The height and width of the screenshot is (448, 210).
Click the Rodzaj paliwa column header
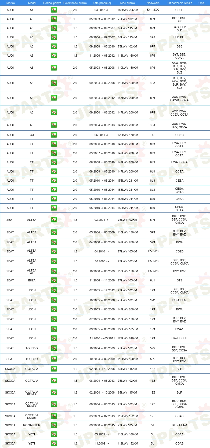click(52, 3)
